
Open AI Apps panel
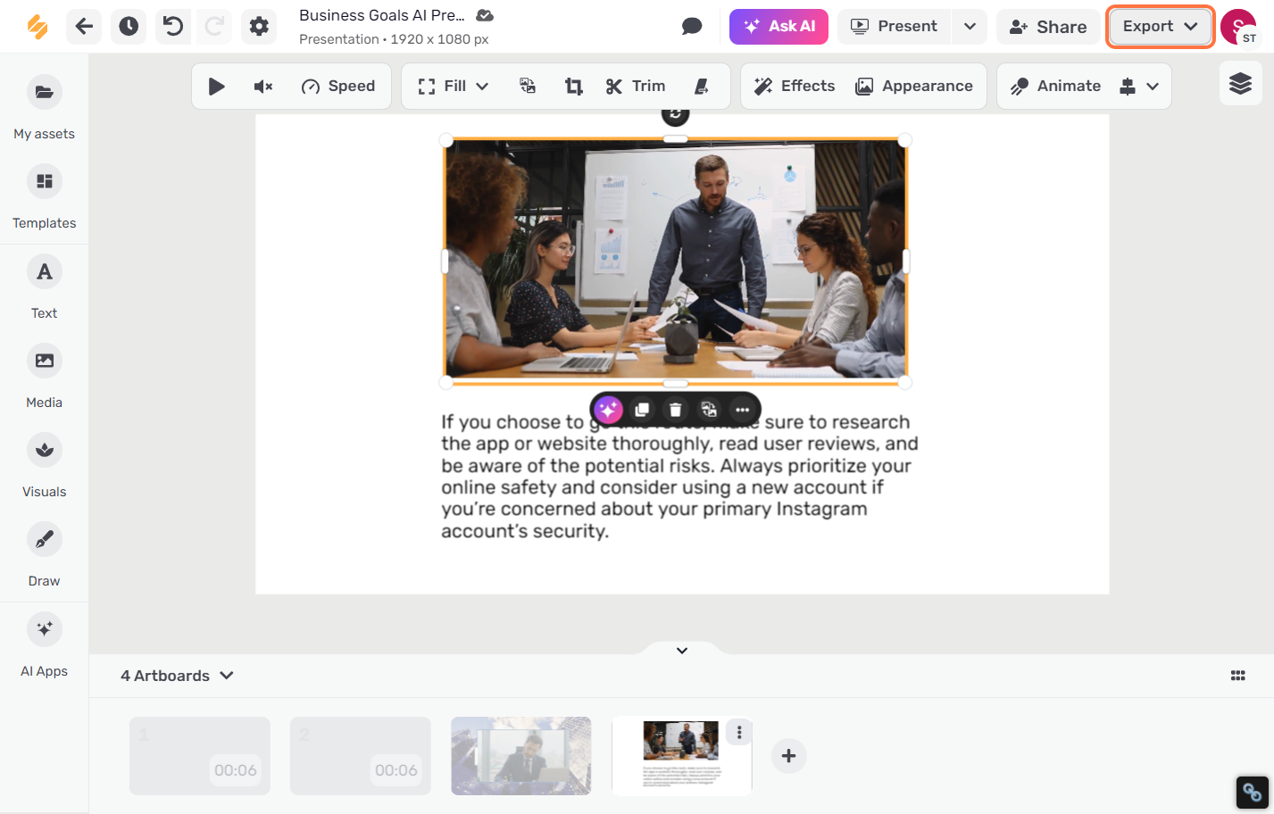pyautogui.click(x=44, y=644)
